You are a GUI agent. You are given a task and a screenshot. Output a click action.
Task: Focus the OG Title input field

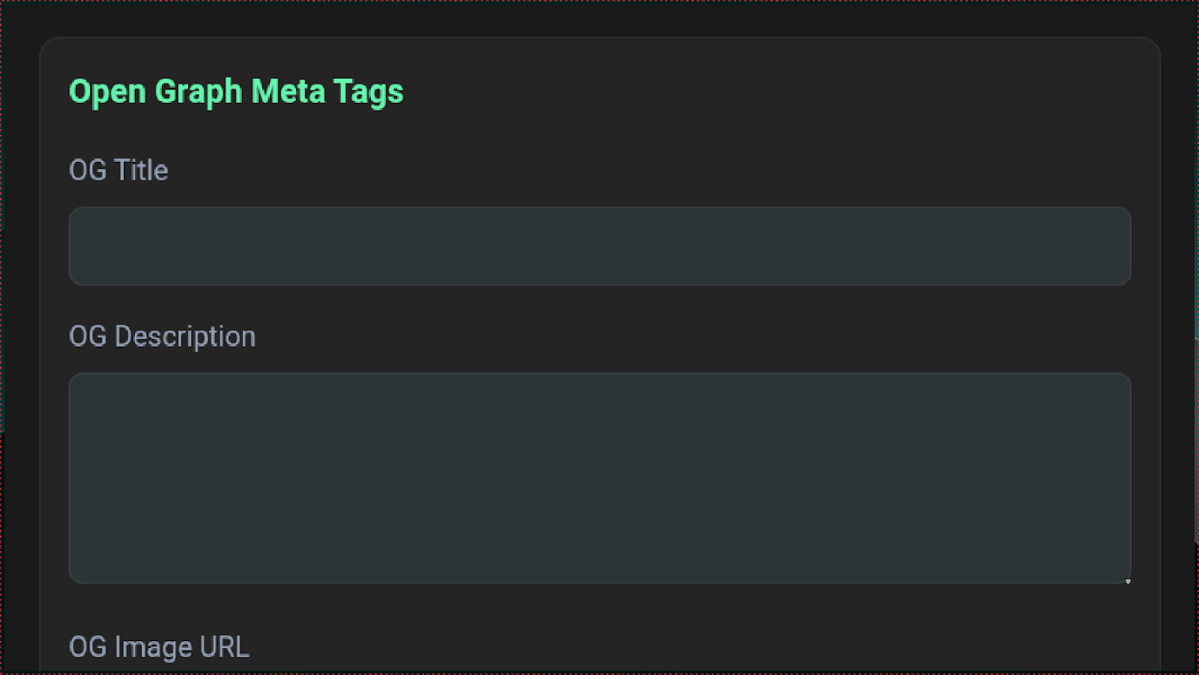tap(599, 246)
